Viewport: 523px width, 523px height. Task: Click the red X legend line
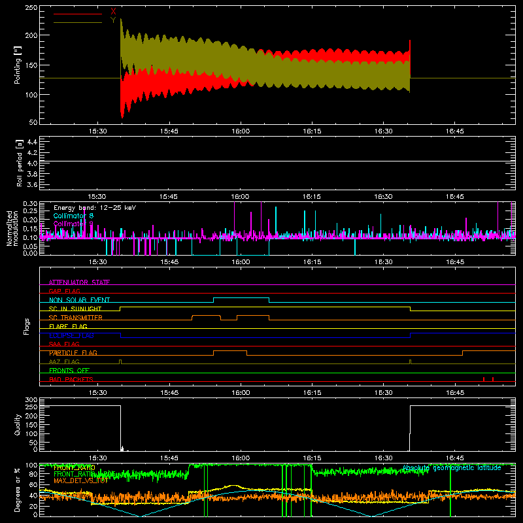click(78, 14)
